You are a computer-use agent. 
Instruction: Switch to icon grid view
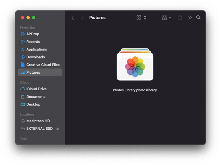point(139,18)
